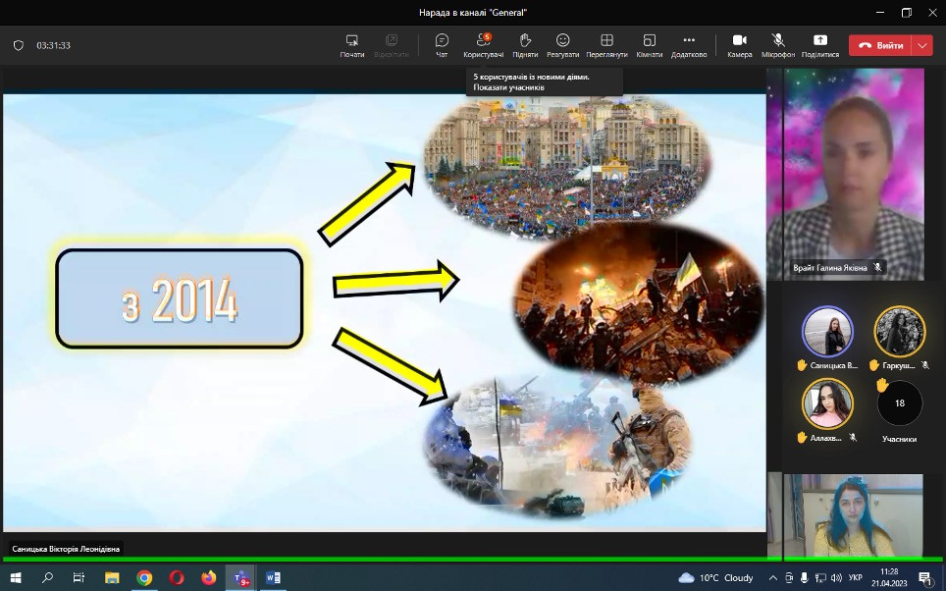The width and height of the screenshot is (946, 591).
Task: Toggle the Камера camera on
Action: tap(739, 44)
